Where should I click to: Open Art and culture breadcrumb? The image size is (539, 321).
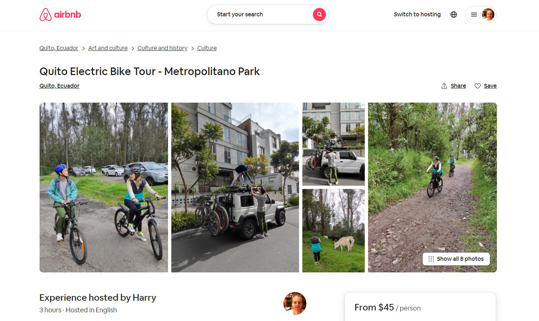108,48
